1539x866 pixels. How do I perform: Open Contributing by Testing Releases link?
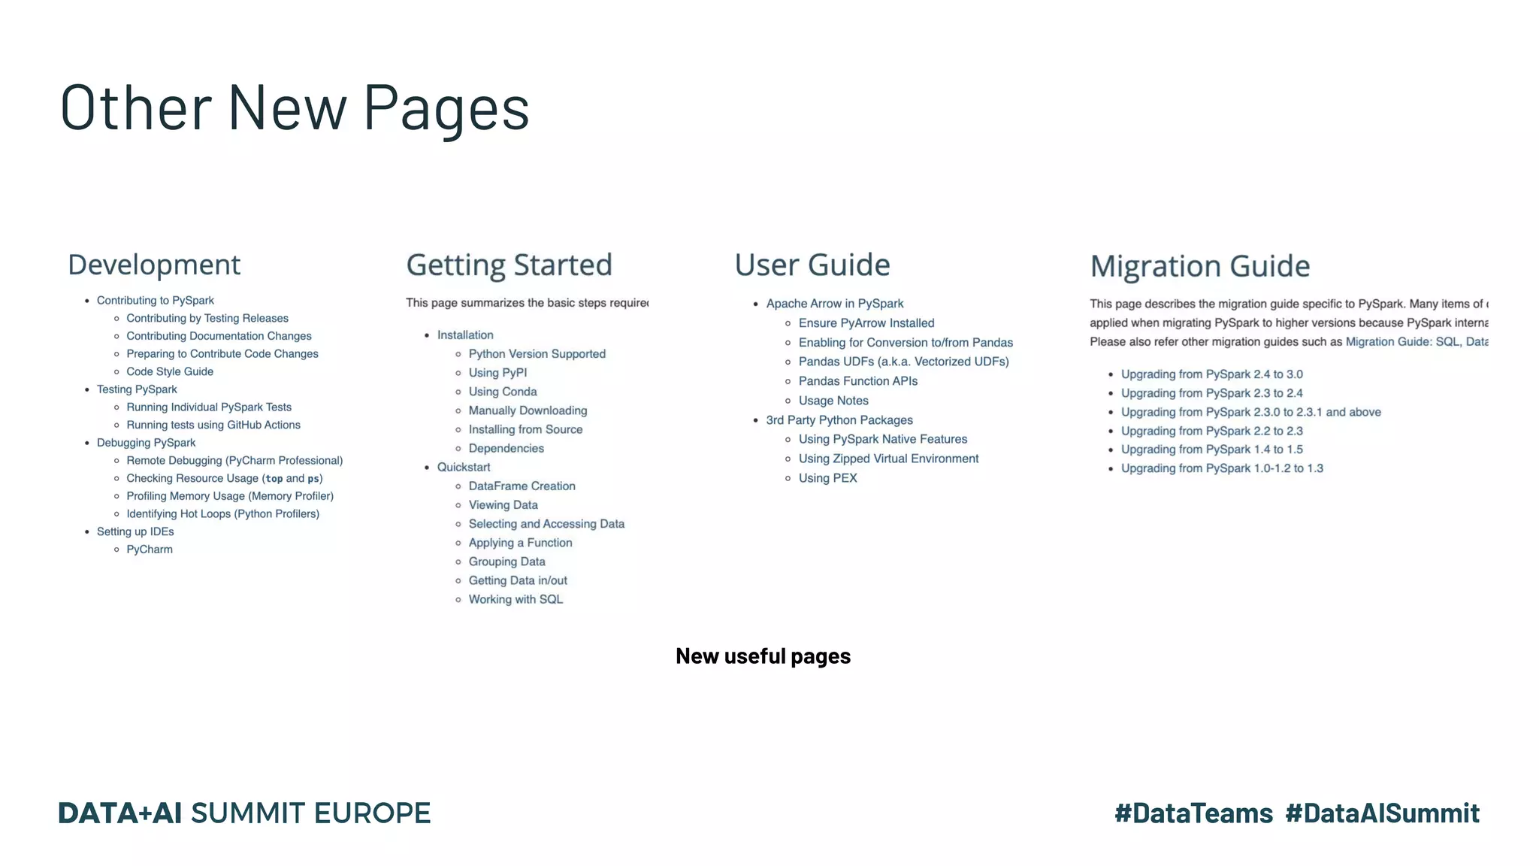(207, 318)
